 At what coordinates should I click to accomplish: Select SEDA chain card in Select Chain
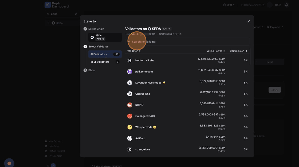point(105,37)
